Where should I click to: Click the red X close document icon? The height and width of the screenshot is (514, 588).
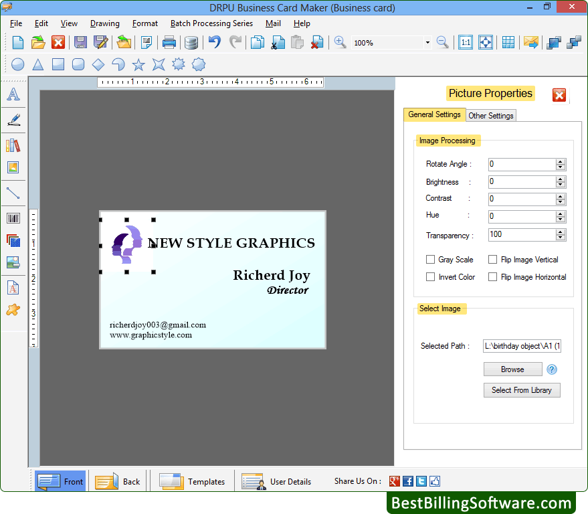(58, 42)
